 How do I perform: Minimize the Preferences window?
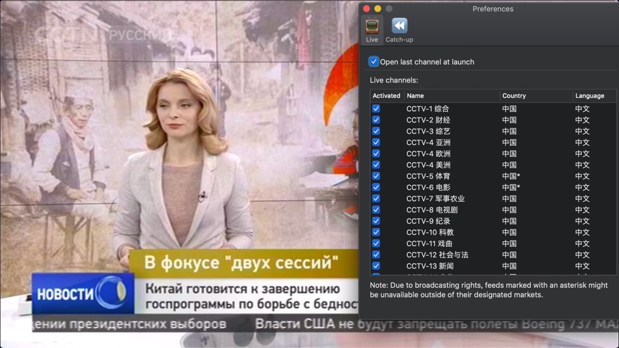tap(378, 9)
